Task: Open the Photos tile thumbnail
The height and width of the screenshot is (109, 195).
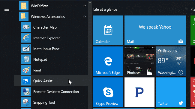Action: [x=139, y=61]
